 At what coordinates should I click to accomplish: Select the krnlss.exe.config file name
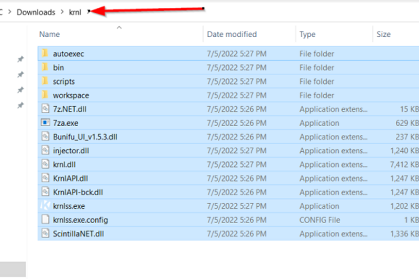tap(81, 220)
